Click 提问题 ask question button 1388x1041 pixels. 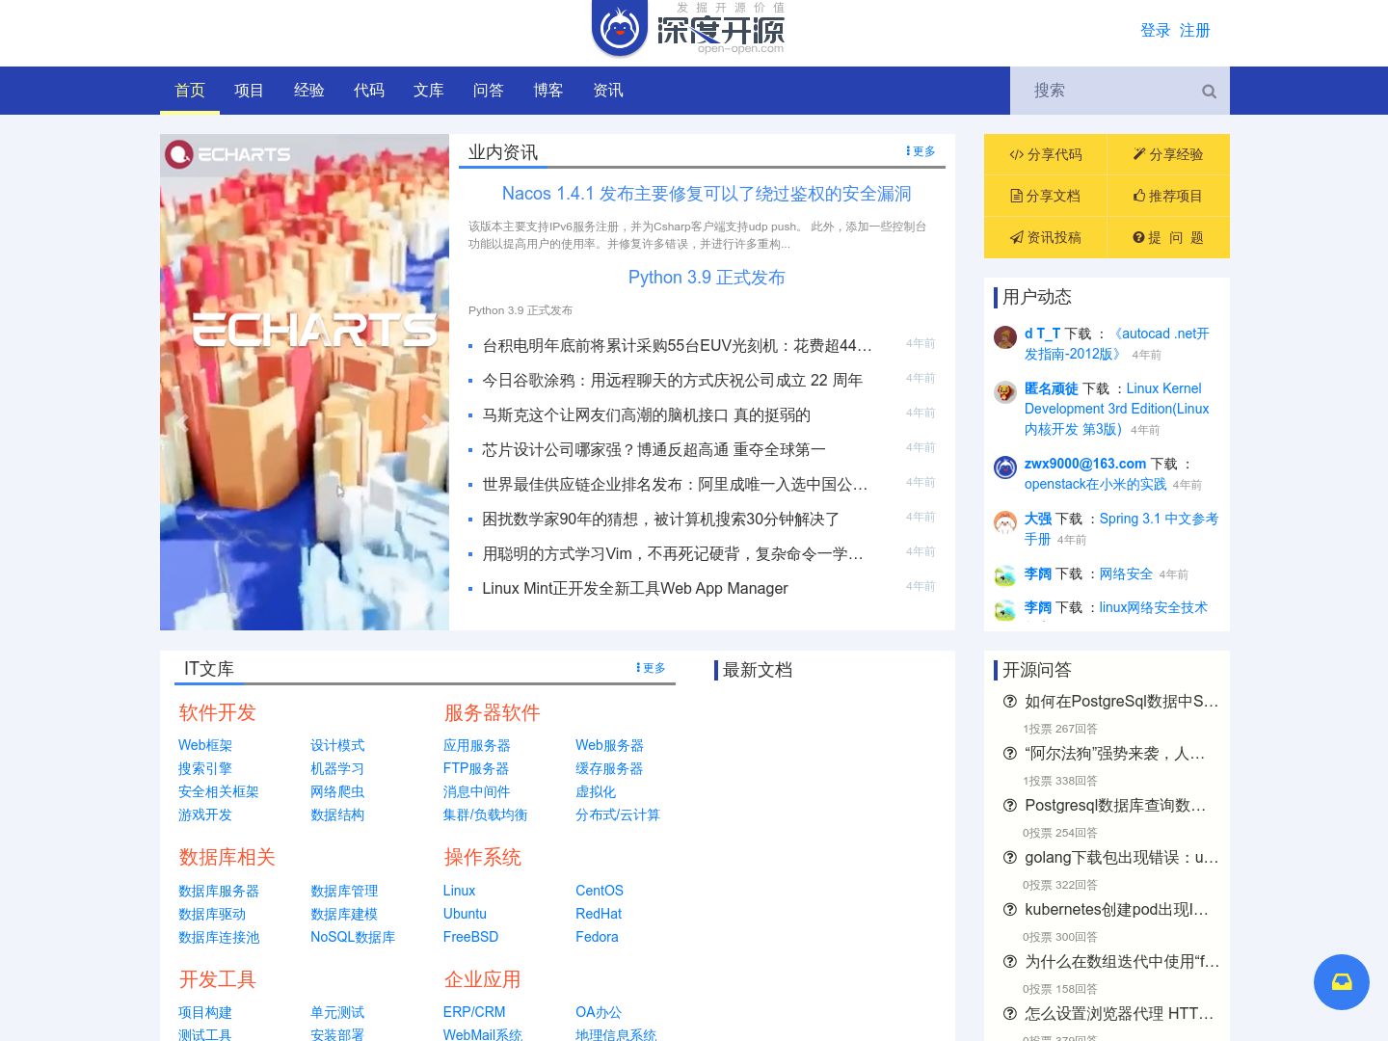(x=1167, y=237)
